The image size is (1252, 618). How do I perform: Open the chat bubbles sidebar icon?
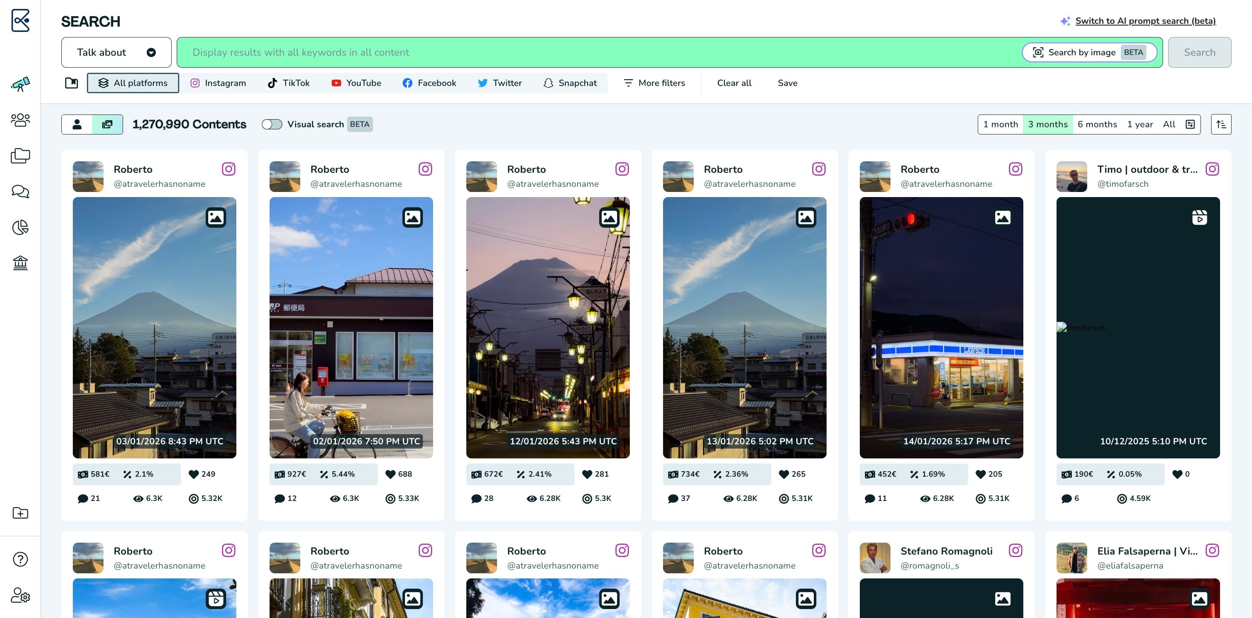pyautogui.click(x=20, y=192)
